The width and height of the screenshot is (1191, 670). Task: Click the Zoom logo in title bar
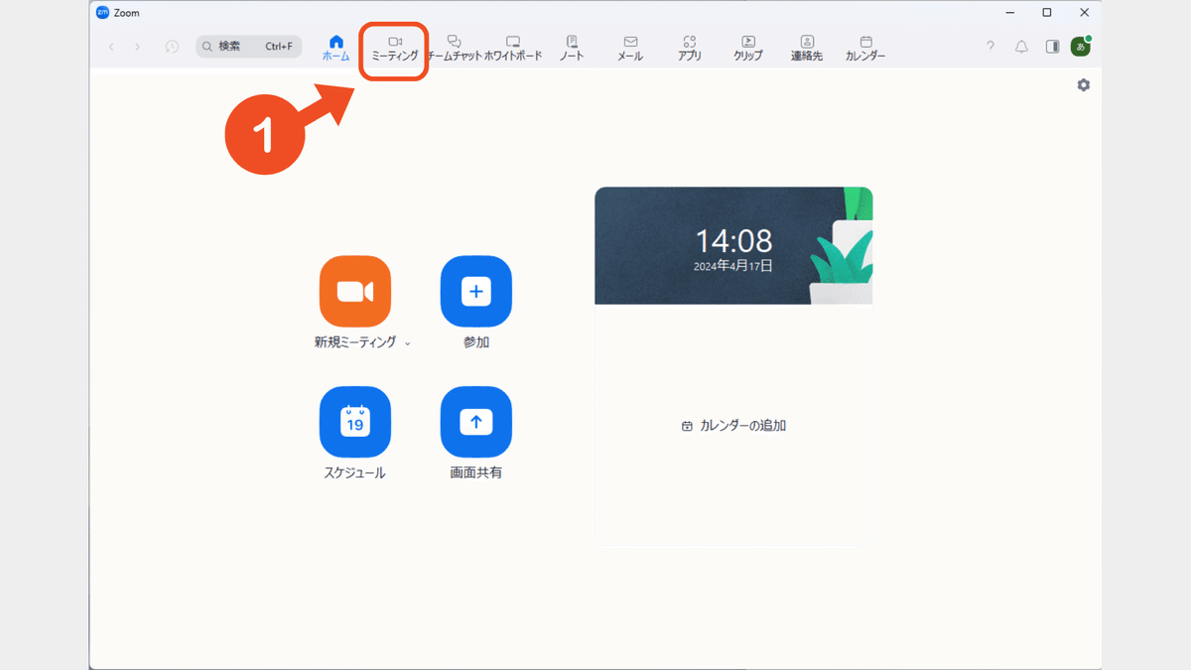(102, 13)
